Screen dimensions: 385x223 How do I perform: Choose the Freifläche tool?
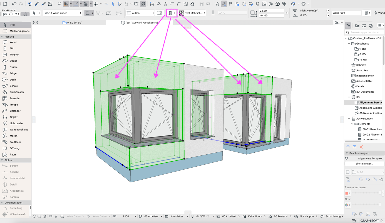click(x=16, y=142)
